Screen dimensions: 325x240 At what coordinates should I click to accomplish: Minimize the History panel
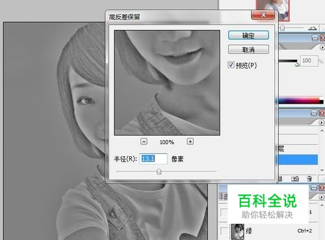[x=314, y=113]
